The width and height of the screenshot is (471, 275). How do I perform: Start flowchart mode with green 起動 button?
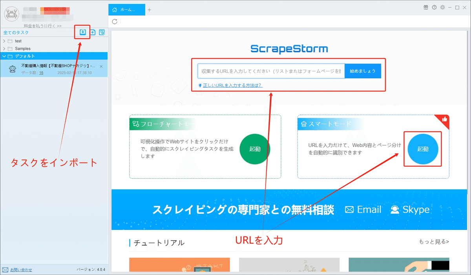pos(255,149)
